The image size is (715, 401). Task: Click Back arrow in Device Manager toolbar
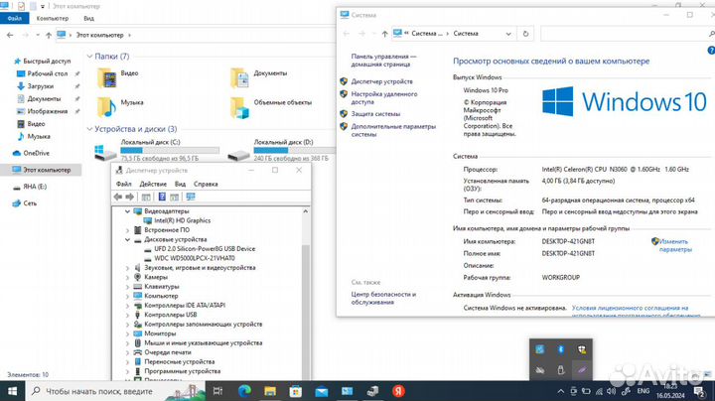[x=118, y=197]
